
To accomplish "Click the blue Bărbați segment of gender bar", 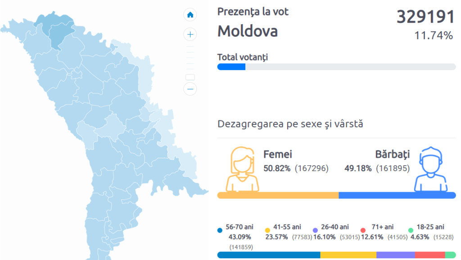I will pyautogui.click(x=397, y=195).
